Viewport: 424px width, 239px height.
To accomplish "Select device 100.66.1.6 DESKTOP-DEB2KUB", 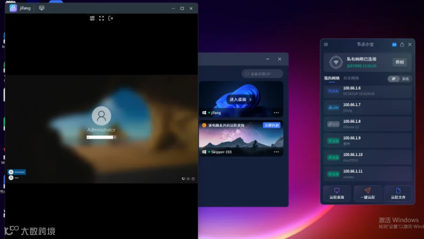I will point(367,91).
